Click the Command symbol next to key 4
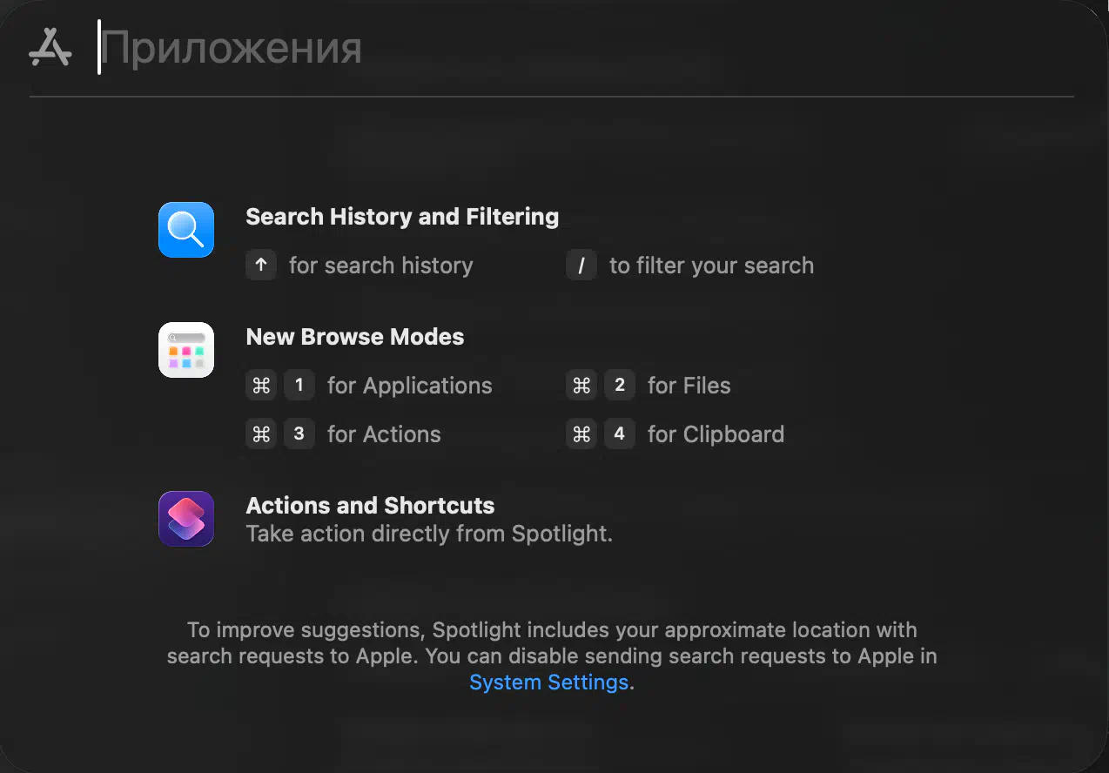The width and height of the screenshot is (1109, 773). coord(581,434)
